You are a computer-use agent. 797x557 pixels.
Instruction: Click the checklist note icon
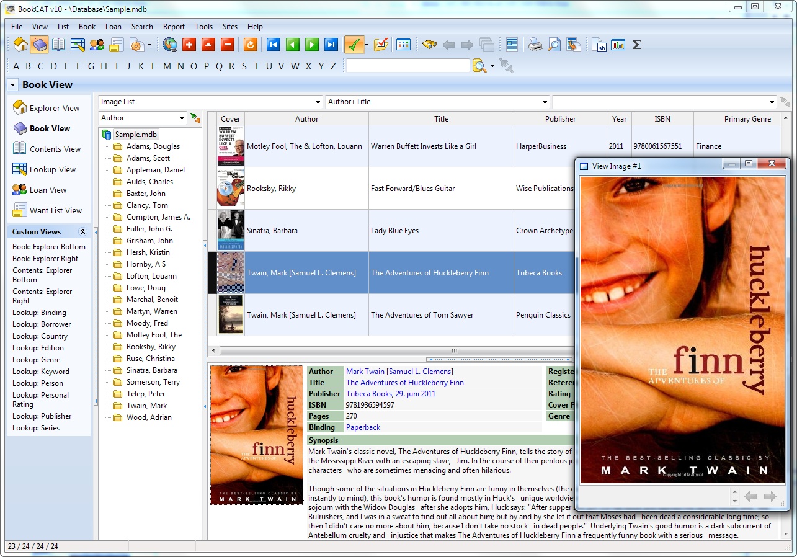click(381, 45)
